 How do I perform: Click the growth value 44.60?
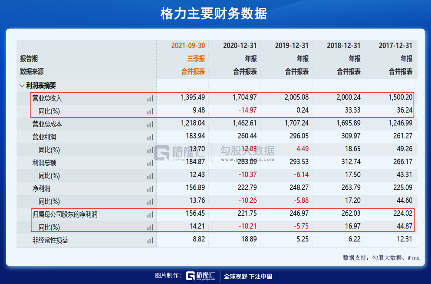[405, 200]
